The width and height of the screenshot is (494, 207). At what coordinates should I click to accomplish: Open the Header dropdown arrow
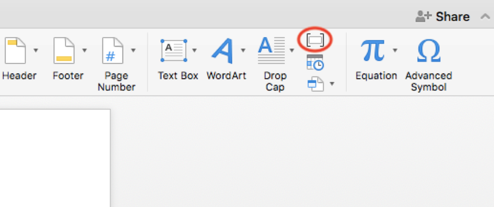36,50
